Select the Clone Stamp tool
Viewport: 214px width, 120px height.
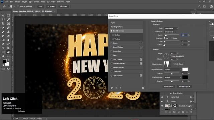coord(8,32)
